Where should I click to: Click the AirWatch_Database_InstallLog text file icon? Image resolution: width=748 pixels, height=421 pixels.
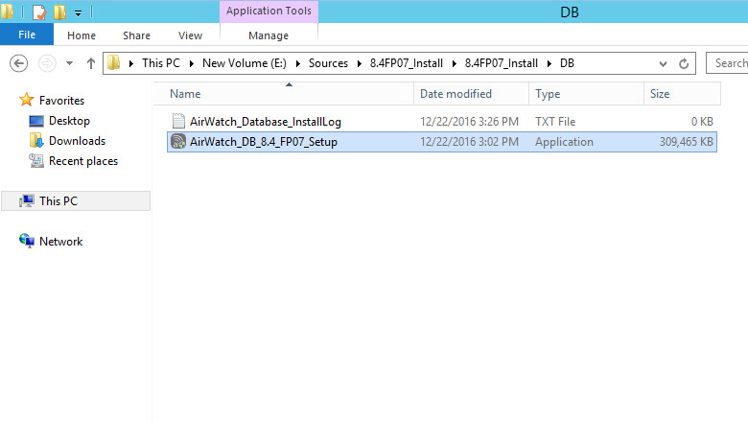[x=178, y=121]
